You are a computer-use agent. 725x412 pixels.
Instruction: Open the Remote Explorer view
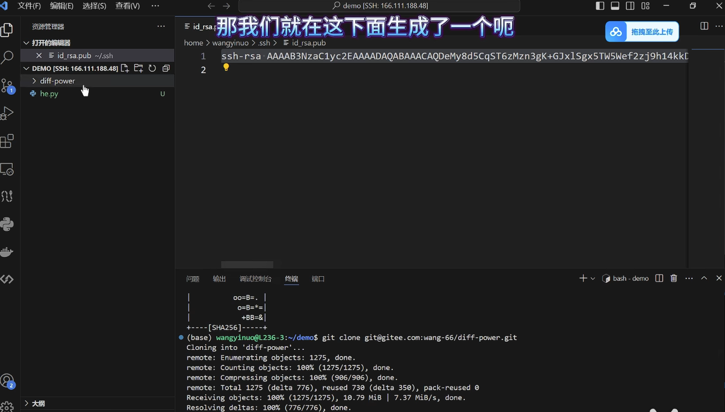click(7, 169)
